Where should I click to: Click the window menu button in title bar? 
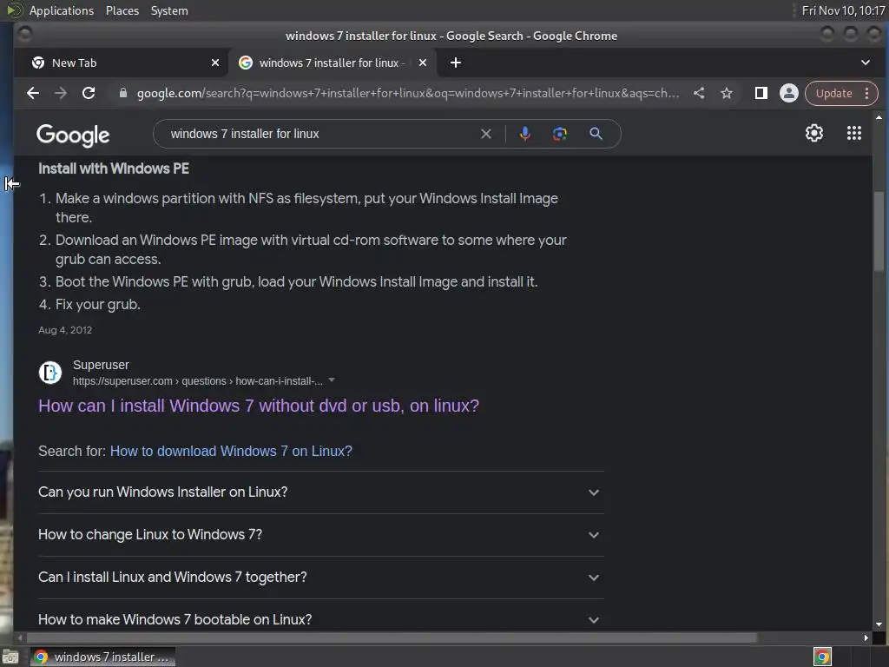[24, 35]
